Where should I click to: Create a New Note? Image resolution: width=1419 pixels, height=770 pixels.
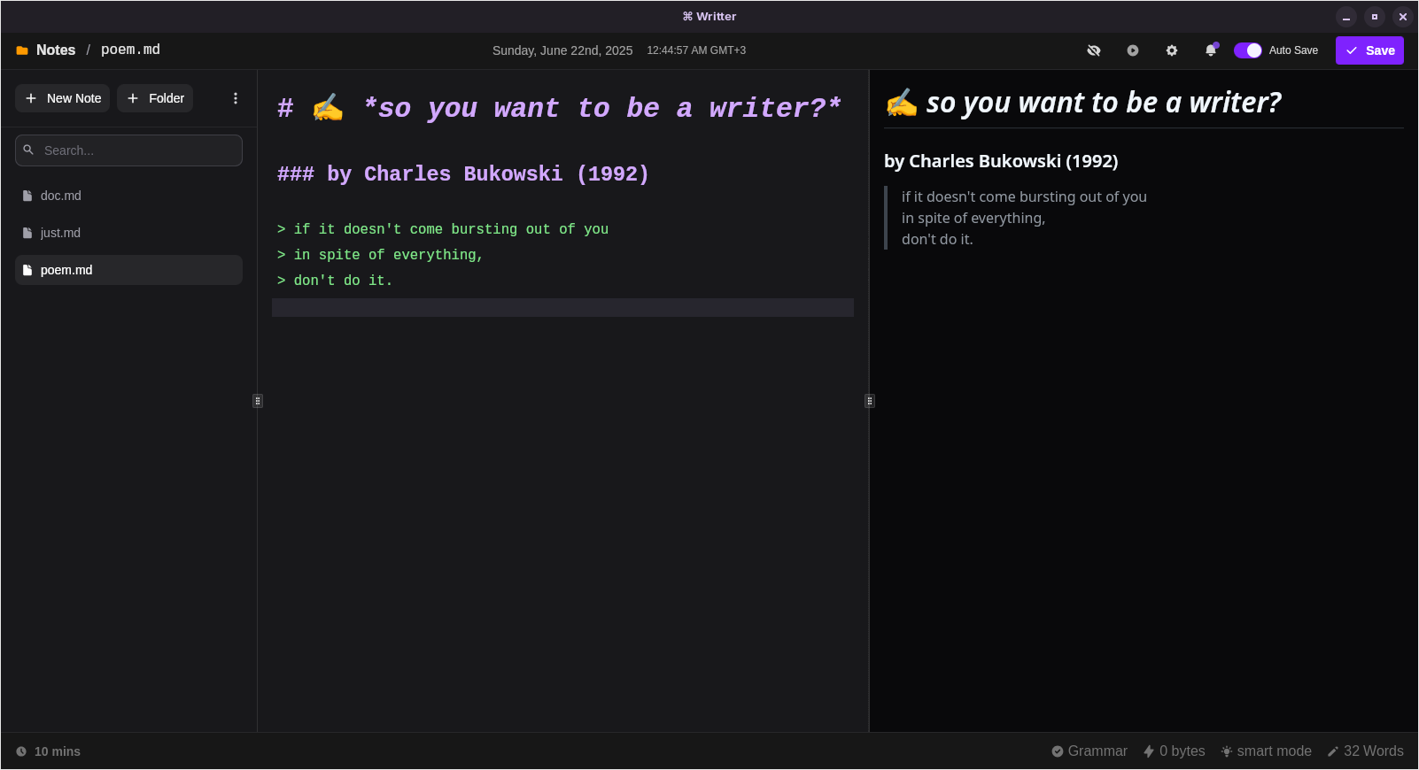click(63, 98)
